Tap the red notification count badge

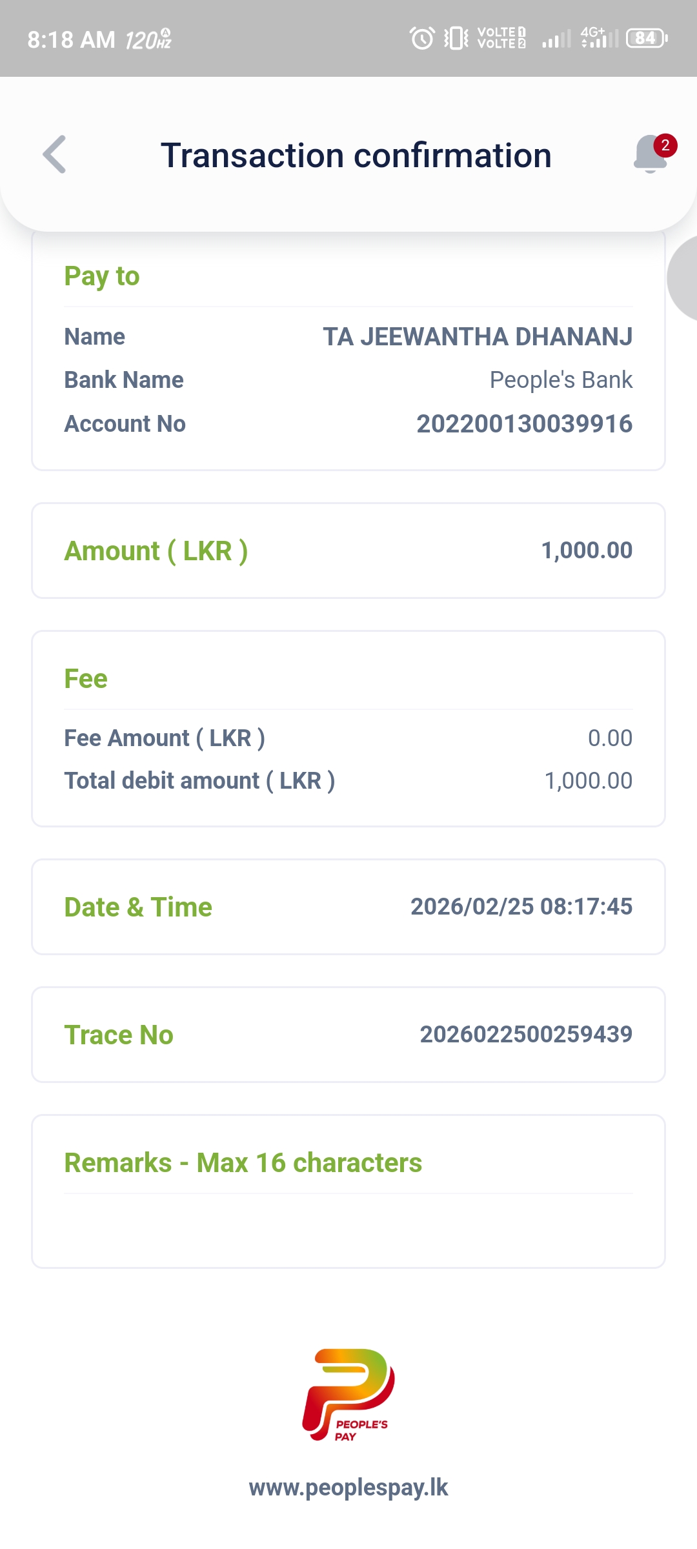point(665,145)
